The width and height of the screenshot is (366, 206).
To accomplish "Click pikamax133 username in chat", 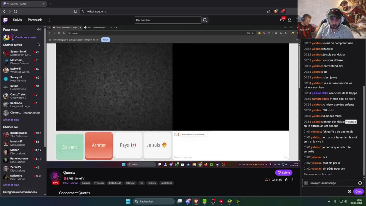I will [x=320, y=93].
